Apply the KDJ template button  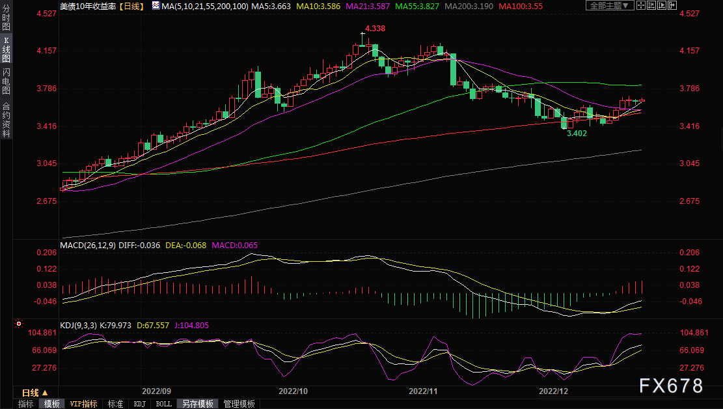[x=139, y=404]
